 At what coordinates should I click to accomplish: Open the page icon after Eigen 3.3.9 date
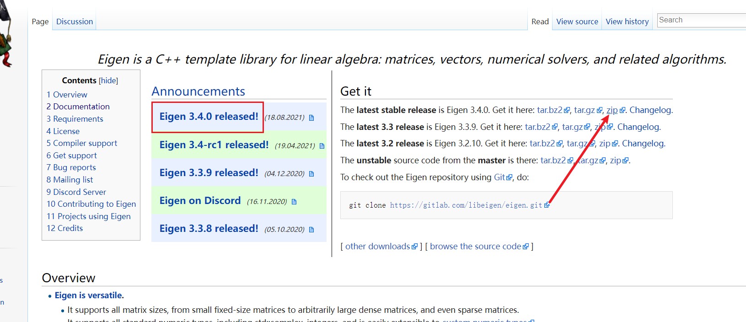[x=311, y=174]
